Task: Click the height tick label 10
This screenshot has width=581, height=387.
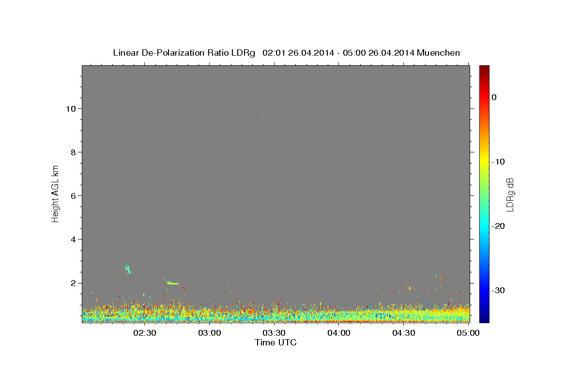Action: [x=70, y=108]
